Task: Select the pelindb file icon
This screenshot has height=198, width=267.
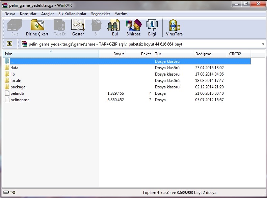Action: pos(7,93)
